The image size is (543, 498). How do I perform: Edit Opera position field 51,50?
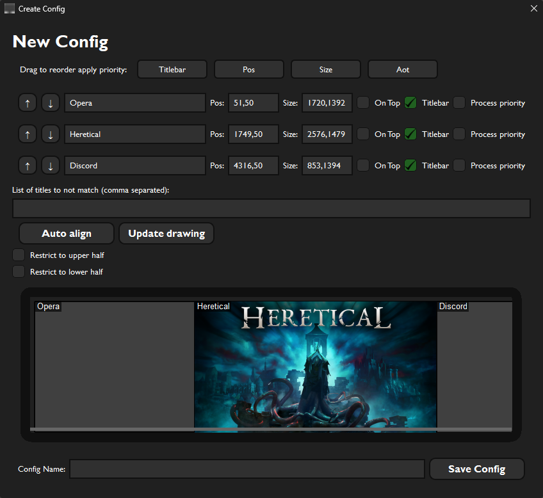pos(254,103)
